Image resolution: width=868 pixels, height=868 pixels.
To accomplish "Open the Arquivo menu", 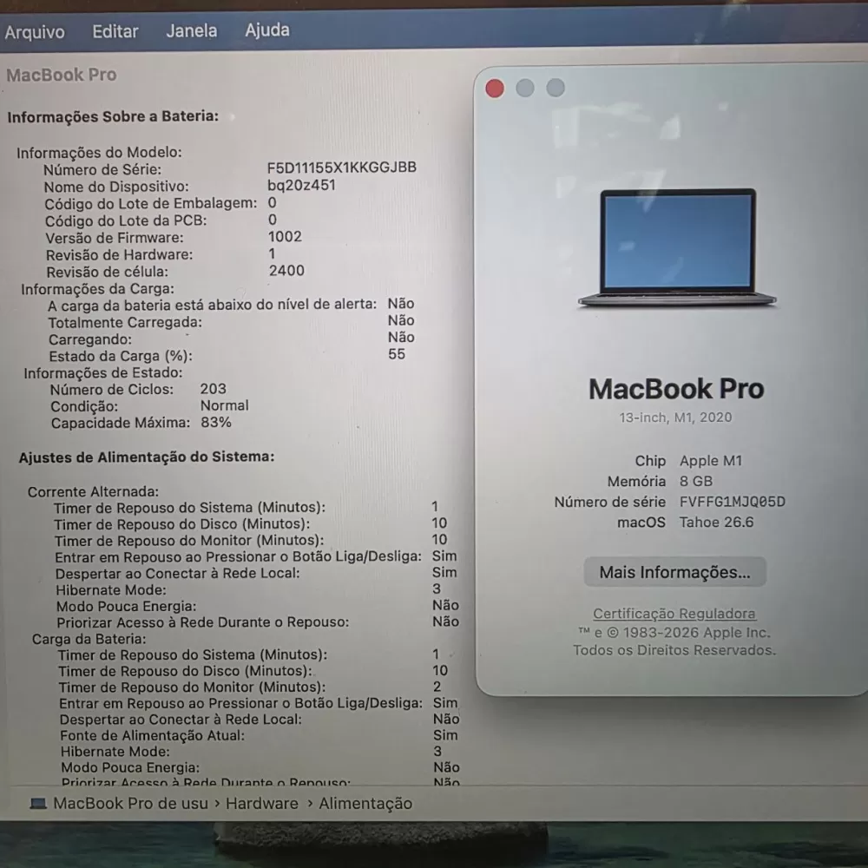I will [35, 32].
